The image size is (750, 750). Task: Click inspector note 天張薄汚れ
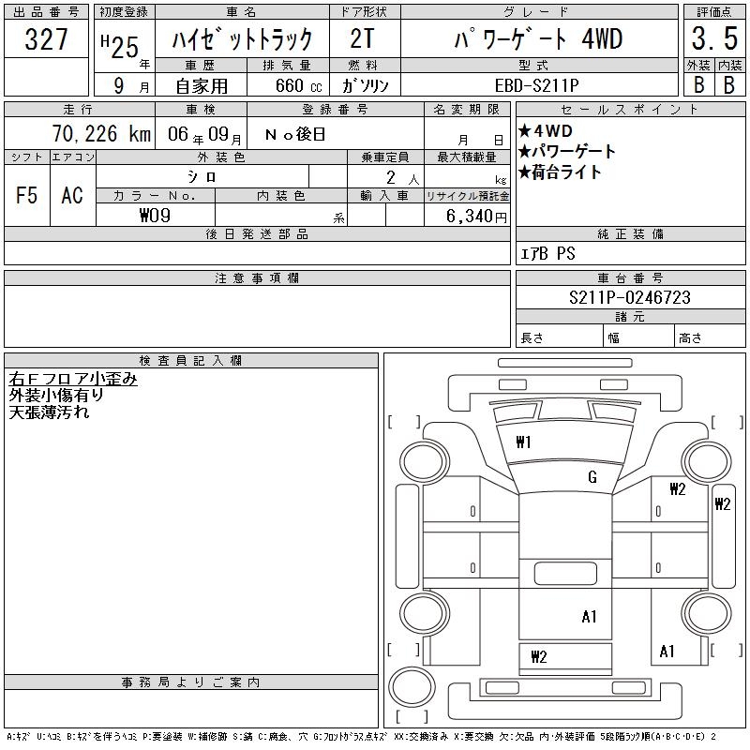pyautogui.click(x=49, y=412)
